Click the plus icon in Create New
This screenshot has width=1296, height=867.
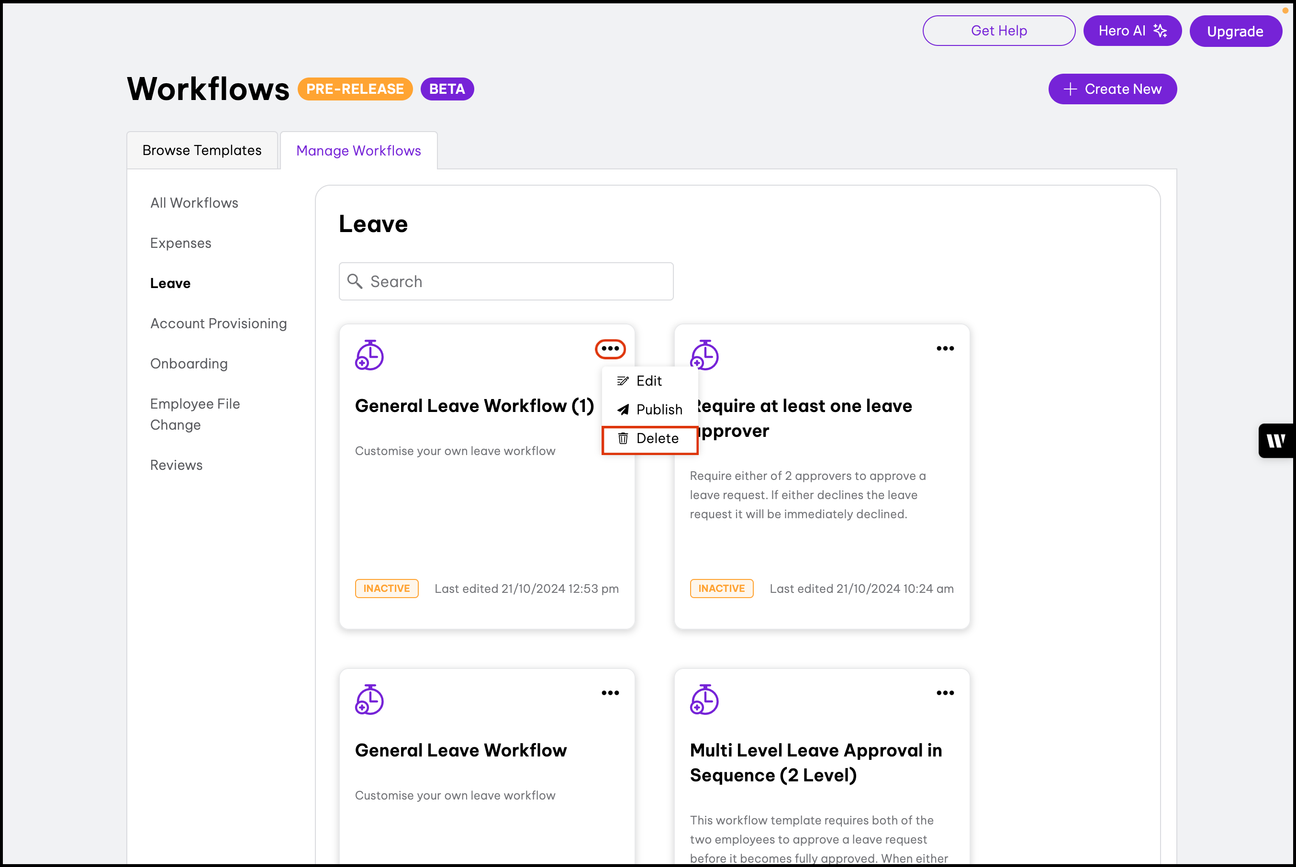point(1070,89)
